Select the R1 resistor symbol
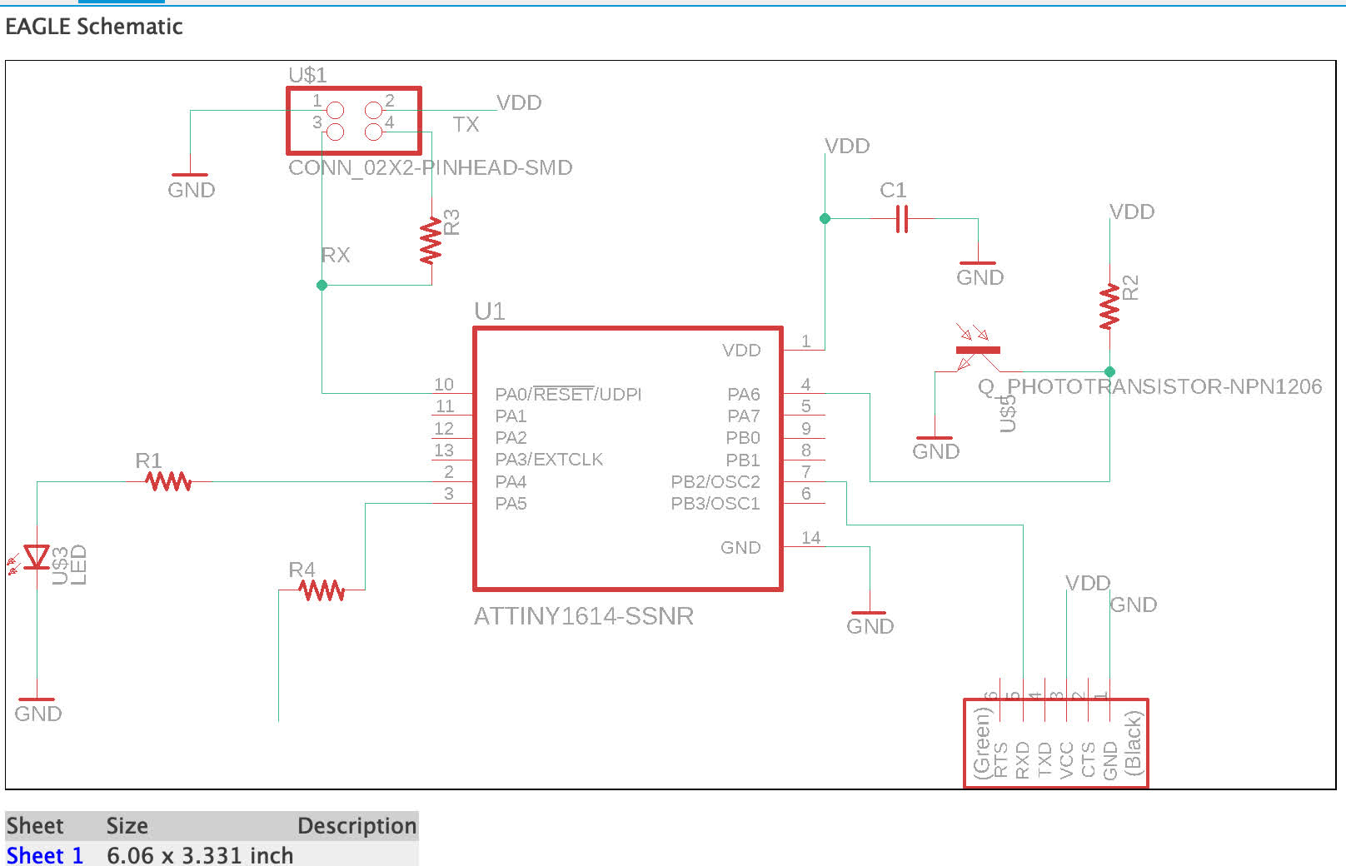This screenshot has width=1346, height=866. coord(168,481)
